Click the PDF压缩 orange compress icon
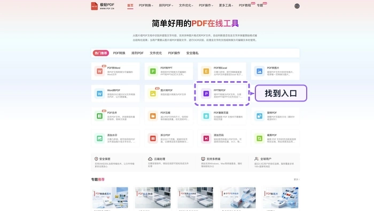Viewport: 374px width, 211px height. [153, 116]
